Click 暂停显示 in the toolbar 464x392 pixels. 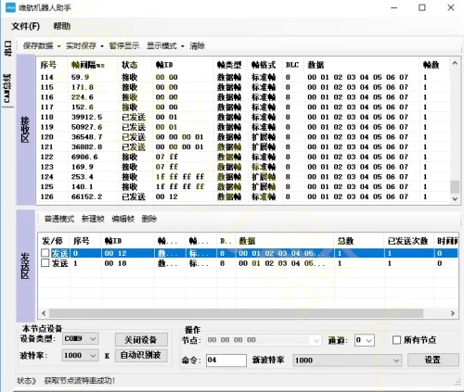(124, 46)
